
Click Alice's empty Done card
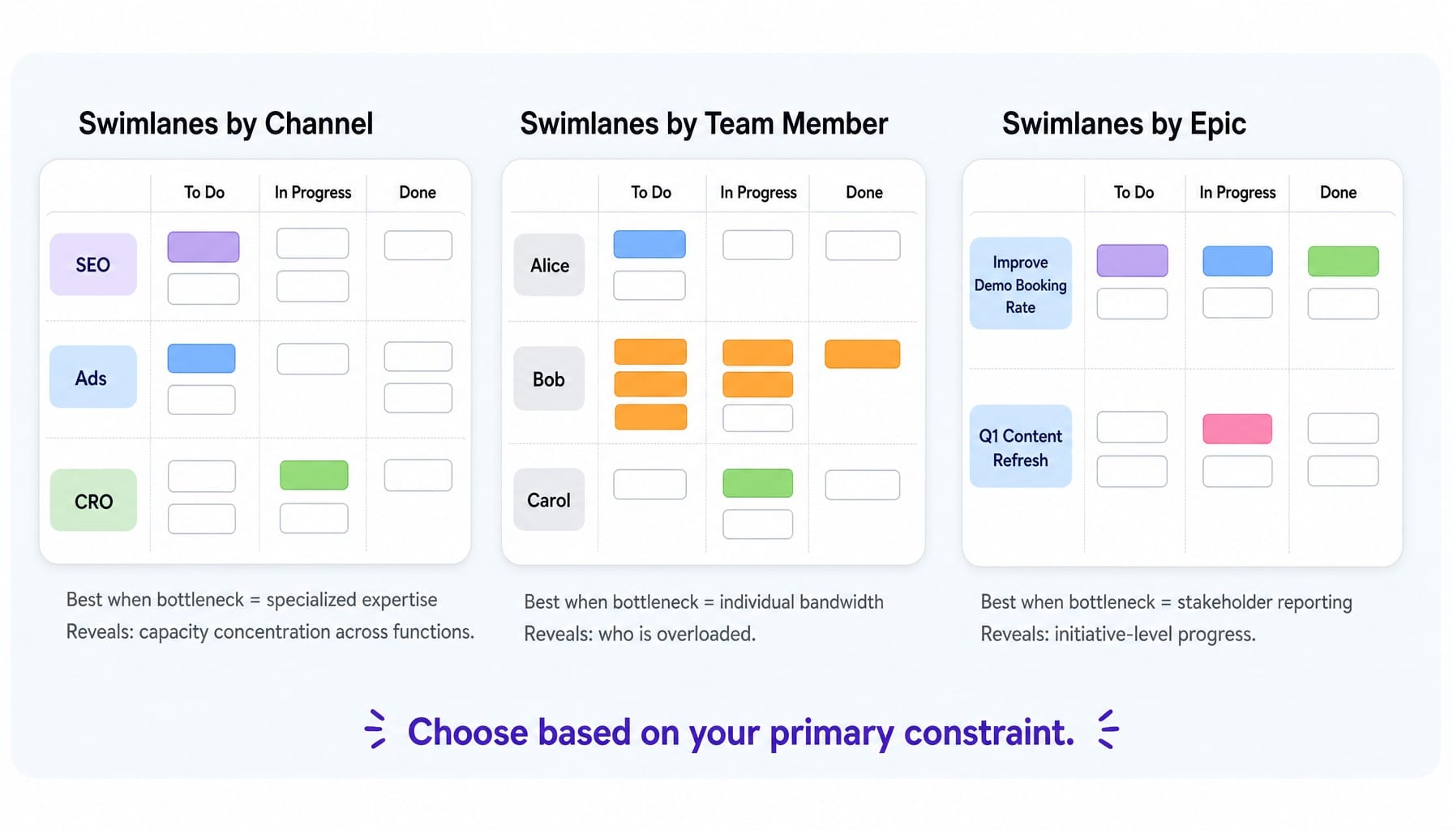863,246
